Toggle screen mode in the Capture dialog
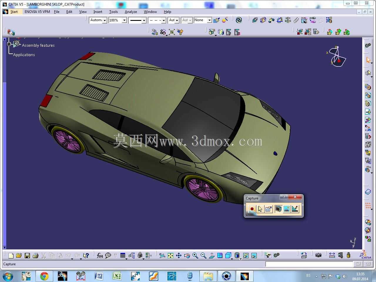Image resolution: width=376 pixels, height=282 pixels. 278,209
